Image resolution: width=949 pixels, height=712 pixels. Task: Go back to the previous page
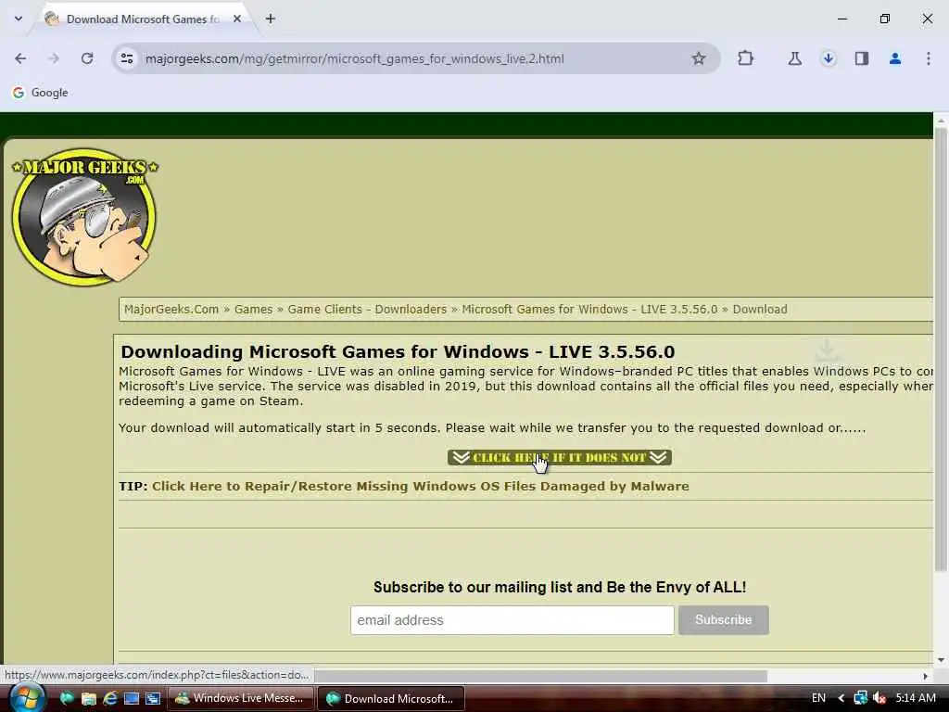pos(20,58)
